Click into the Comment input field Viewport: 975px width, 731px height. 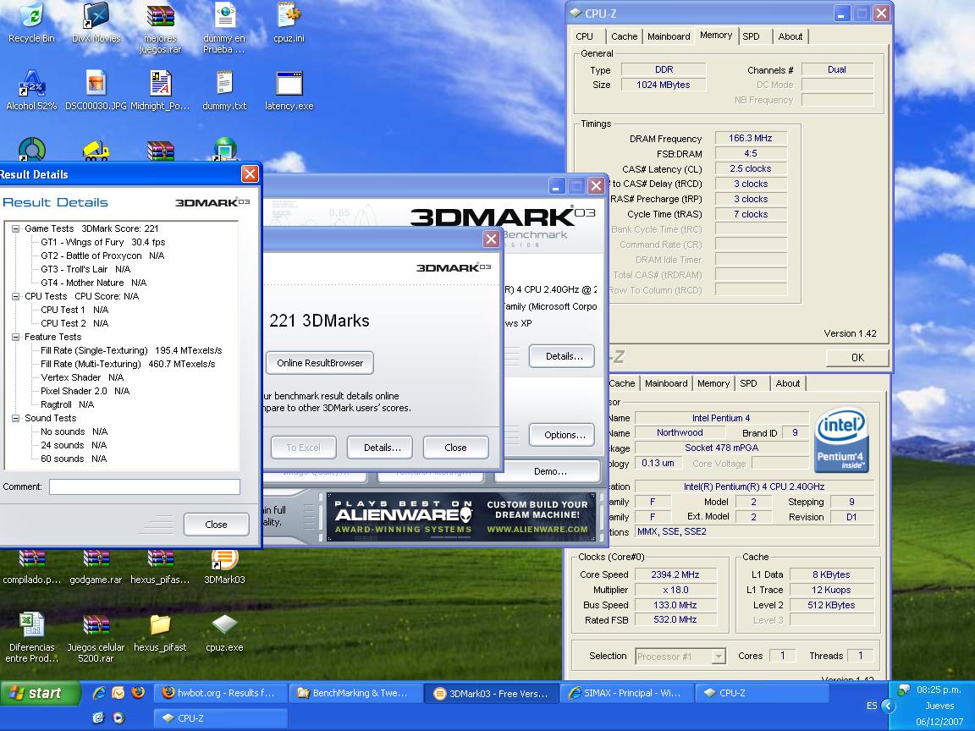click(144, 486)
